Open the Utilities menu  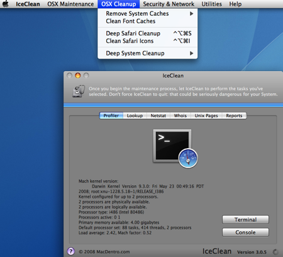[x=211, y=4]
